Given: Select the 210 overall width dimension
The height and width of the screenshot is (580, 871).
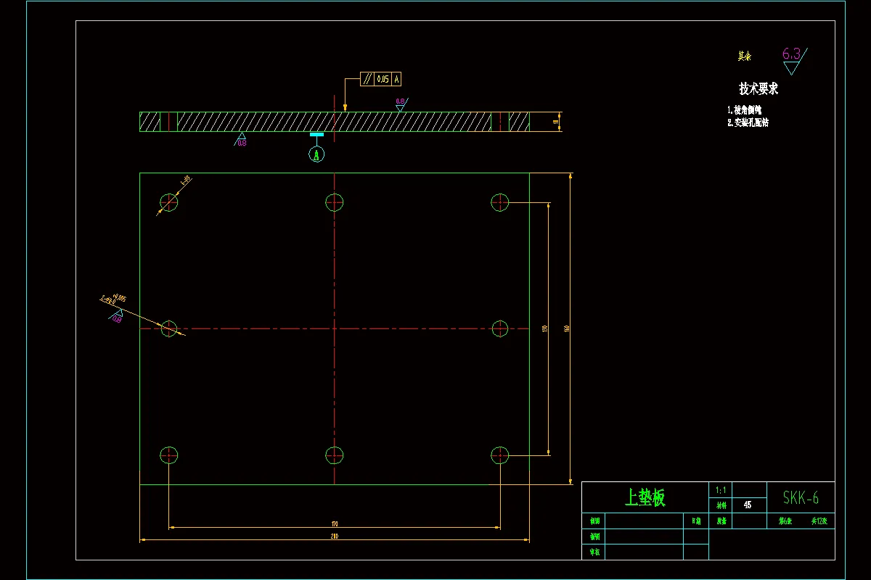Looking at the screenshot, I should coord(335,536).
